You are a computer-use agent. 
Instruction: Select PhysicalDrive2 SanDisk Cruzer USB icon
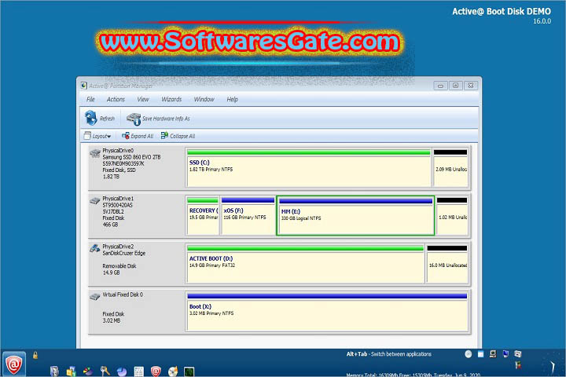click(94, 248)
